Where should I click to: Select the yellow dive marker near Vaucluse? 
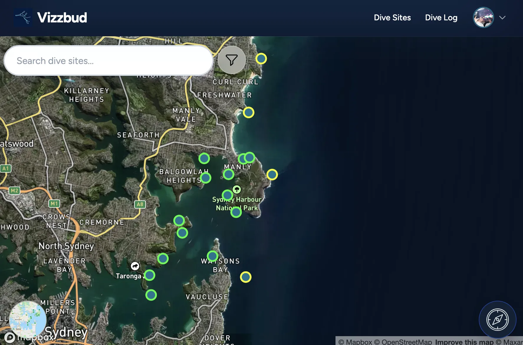[246, 277]
